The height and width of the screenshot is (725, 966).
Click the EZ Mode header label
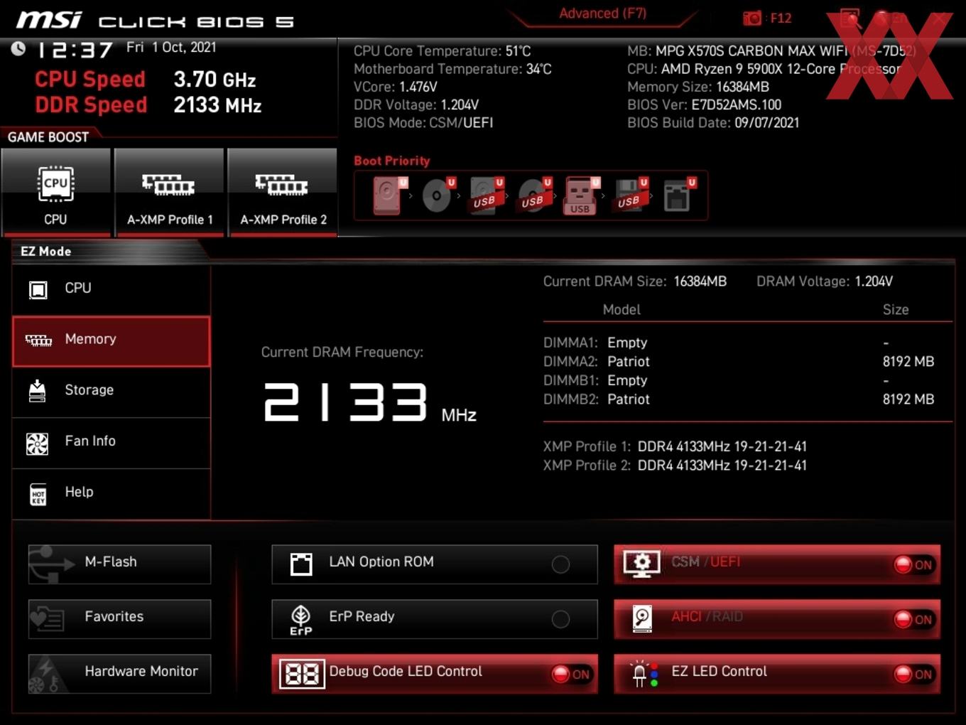coord(45,251)
